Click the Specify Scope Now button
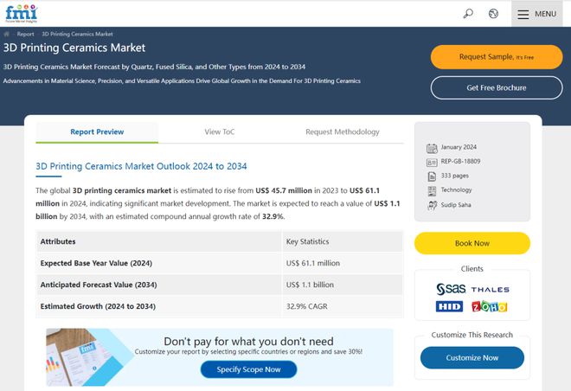The width and height of the screenshot is (571, 391). [248, 369]
